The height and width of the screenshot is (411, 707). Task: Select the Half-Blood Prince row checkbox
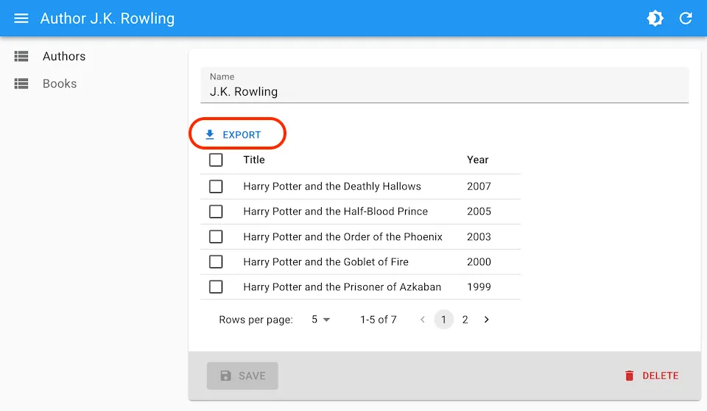point(216,211)
